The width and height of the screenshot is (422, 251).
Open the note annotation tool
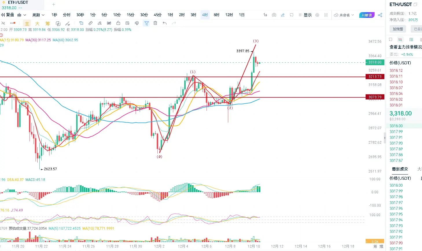pyautogui.click(x=128, y=23)
